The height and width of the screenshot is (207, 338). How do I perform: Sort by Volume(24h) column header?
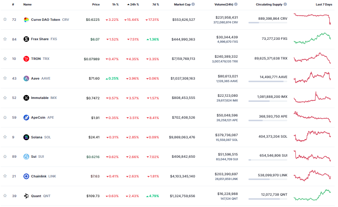click(224, 4)
